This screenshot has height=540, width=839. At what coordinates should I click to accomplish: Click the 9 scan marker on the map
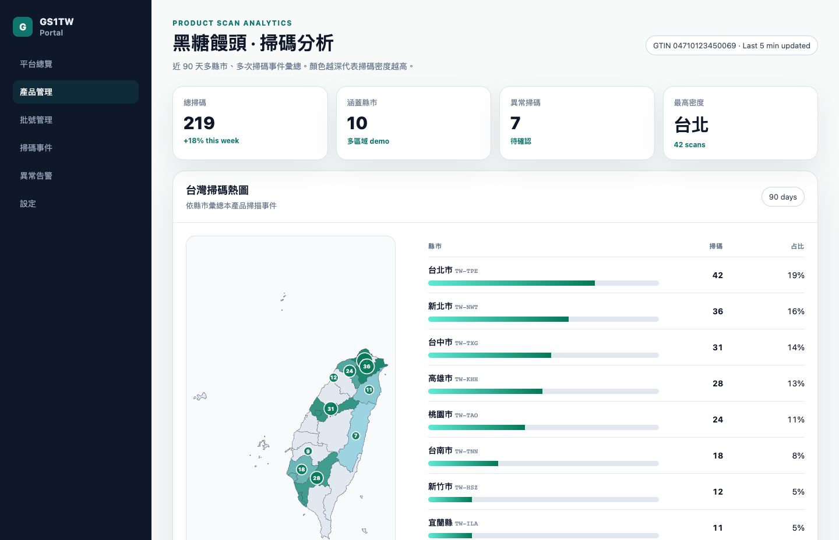(308, 451)
